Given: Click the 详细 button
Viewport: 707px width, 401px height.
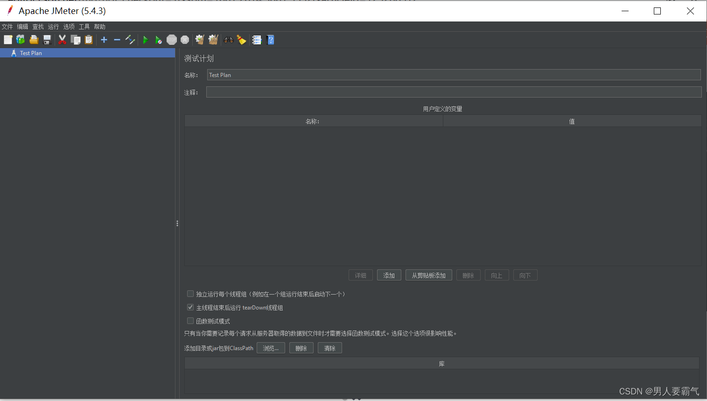Looking at the screenshot, I should click(x=361, y=275).
